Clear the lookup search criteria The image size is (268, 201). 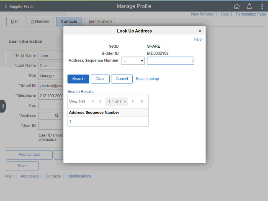[100, 79]
